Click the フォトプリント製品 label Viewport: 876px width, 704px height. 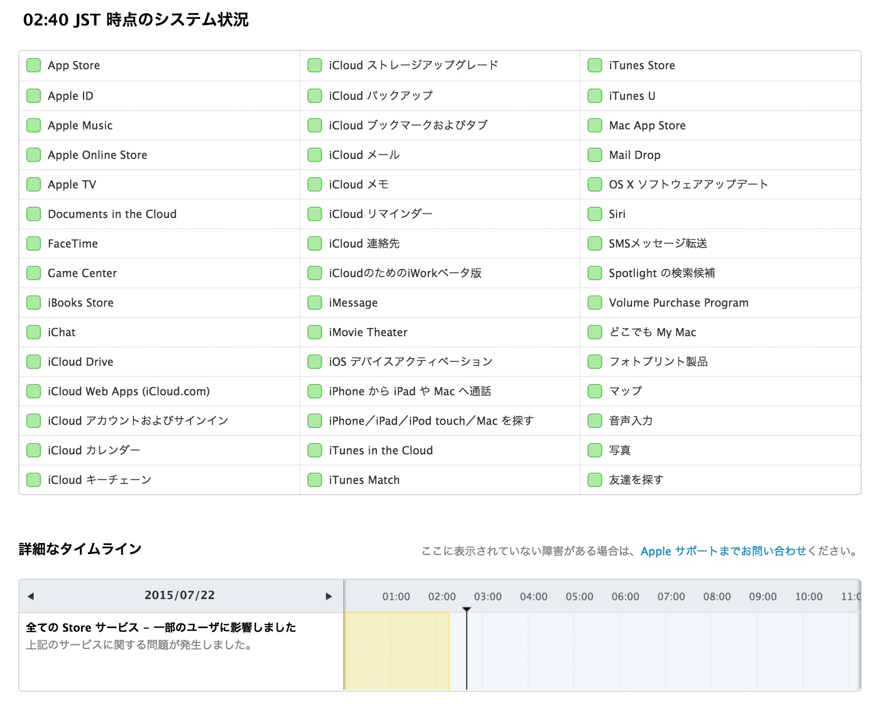[x=659, y=362]
